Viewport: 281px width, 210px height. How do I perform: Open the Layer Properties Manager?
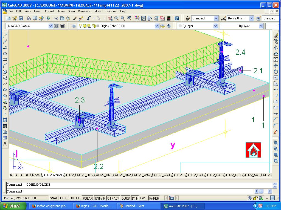click(x=74, y=26)
